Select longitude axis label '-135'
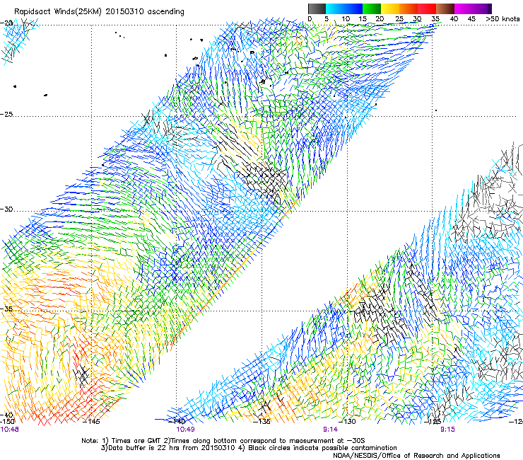Viewport: 523px width, 460px height. (x=261, y=421)
